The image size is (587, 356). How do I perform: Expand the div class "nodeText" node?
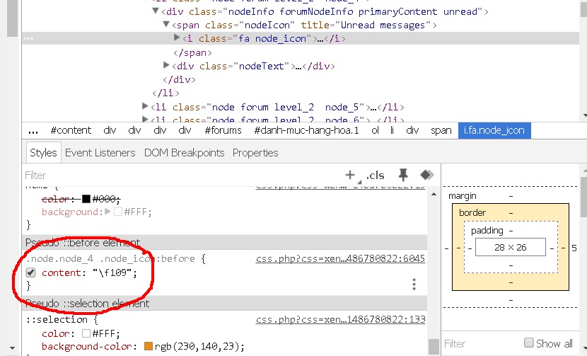pyautogui.click(x=167, y=66)
